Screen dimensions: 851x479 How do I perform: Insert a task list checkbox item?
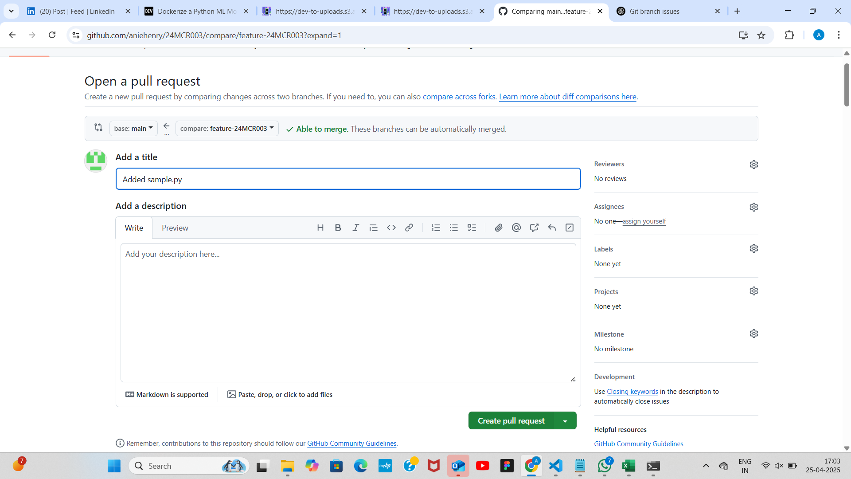472,228
